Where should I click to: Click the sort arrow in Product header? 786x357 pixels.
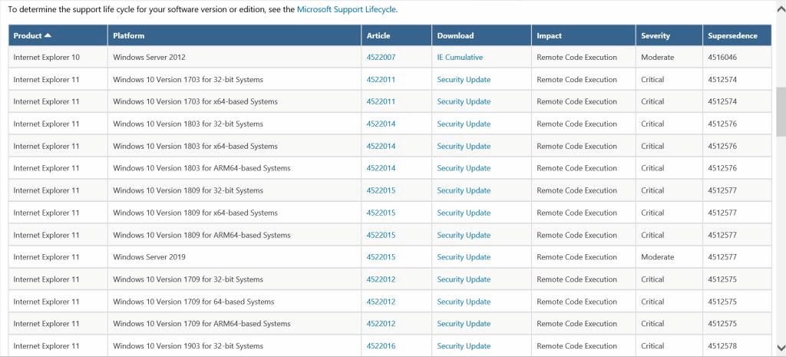click(x=48, y=36)
